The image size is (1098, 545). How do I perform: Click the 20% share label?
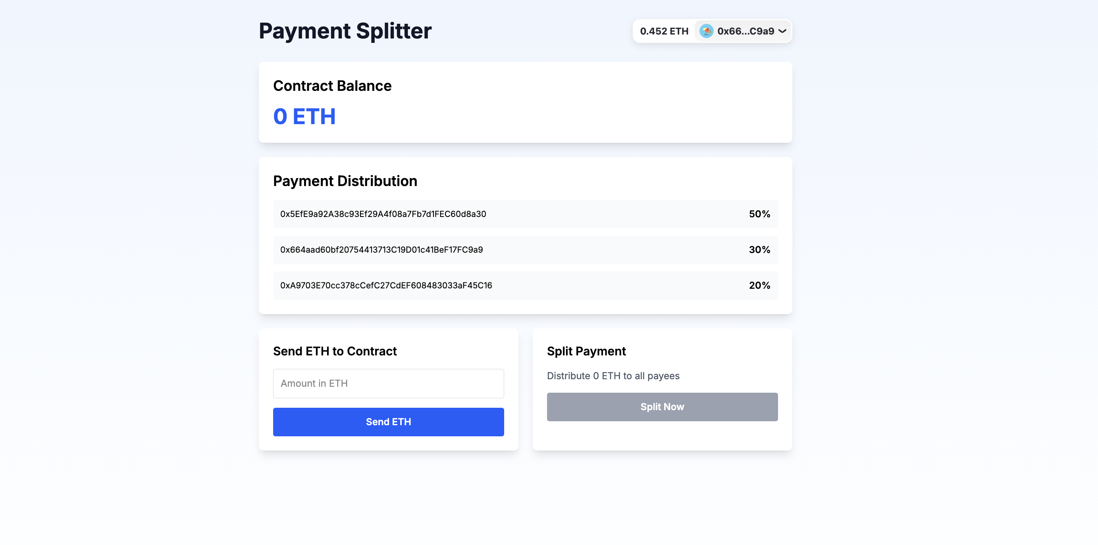[x=759, y=285]
